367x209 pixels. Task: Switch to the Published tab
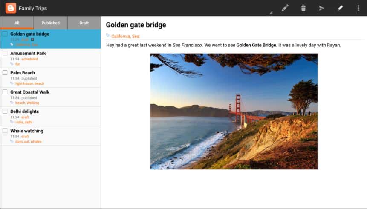(x=50, y=23)
